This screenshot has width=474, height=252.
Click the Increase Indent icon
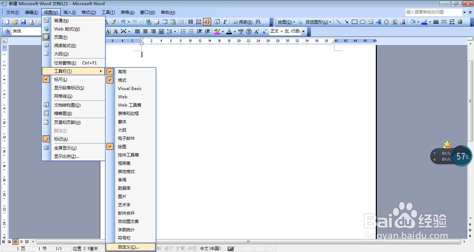pos(207,31)
